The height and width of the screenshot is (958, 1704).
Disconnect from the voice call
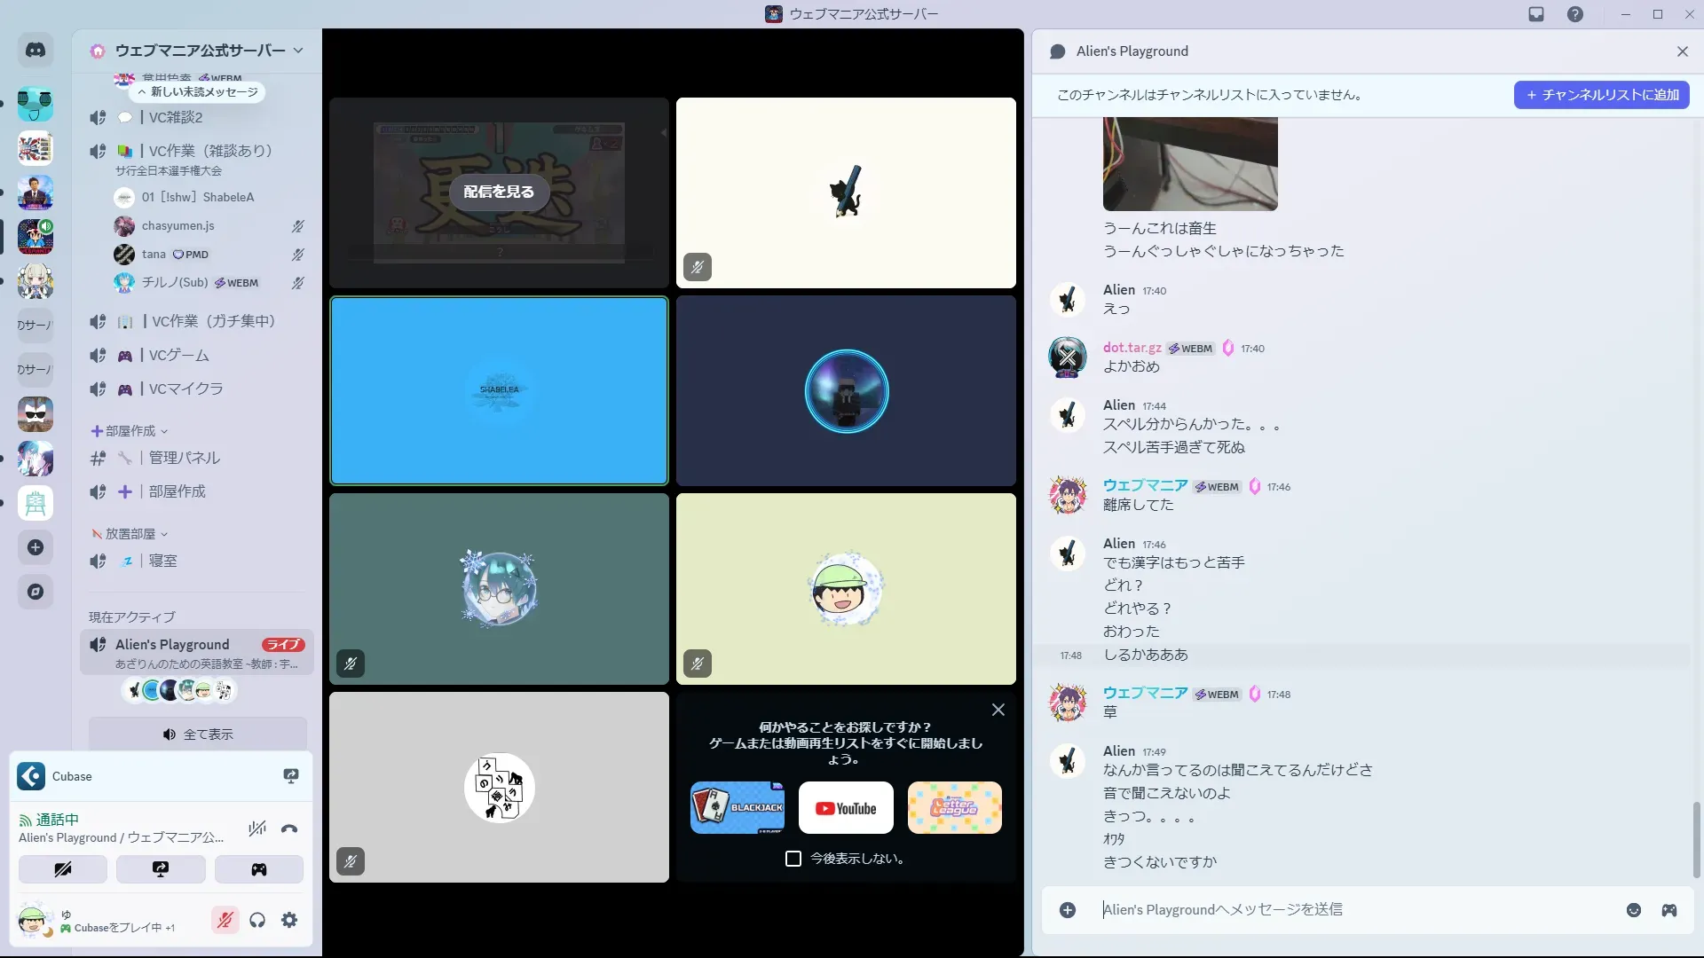[x=289, y=828]
